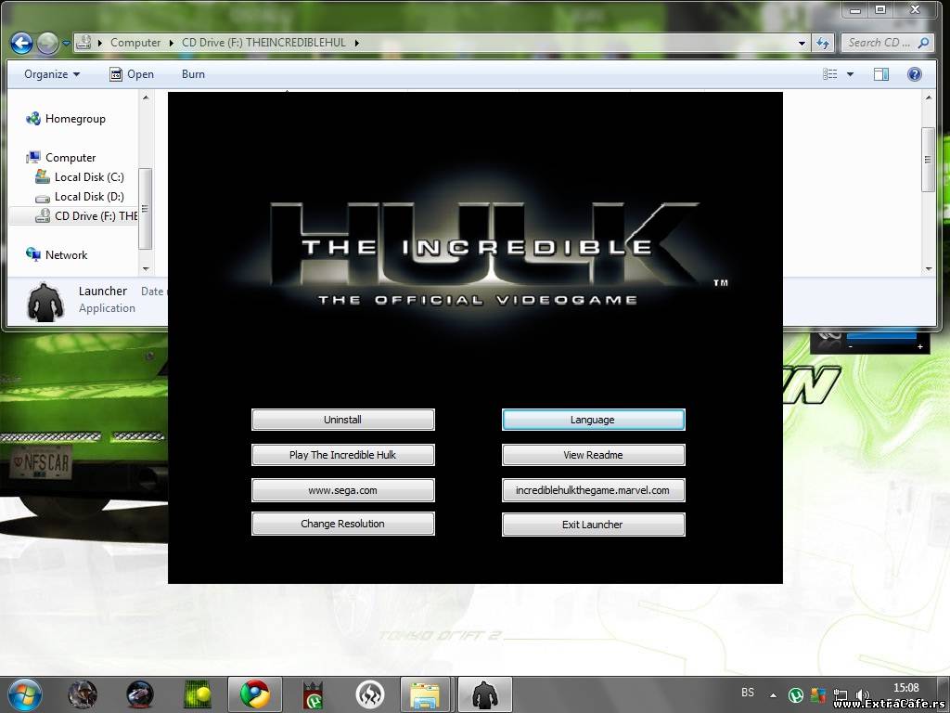950x713 pixels.
Task: Click the tennis ball game taskbar icon
Action: [198, 694]
